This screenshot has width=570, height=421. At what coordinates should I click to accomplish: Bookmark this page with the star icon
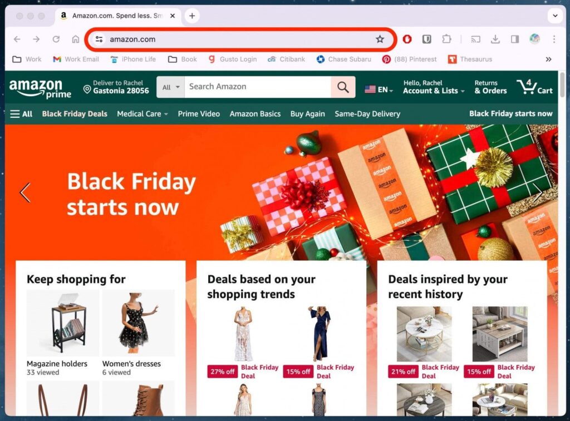[x=380, y=39]
